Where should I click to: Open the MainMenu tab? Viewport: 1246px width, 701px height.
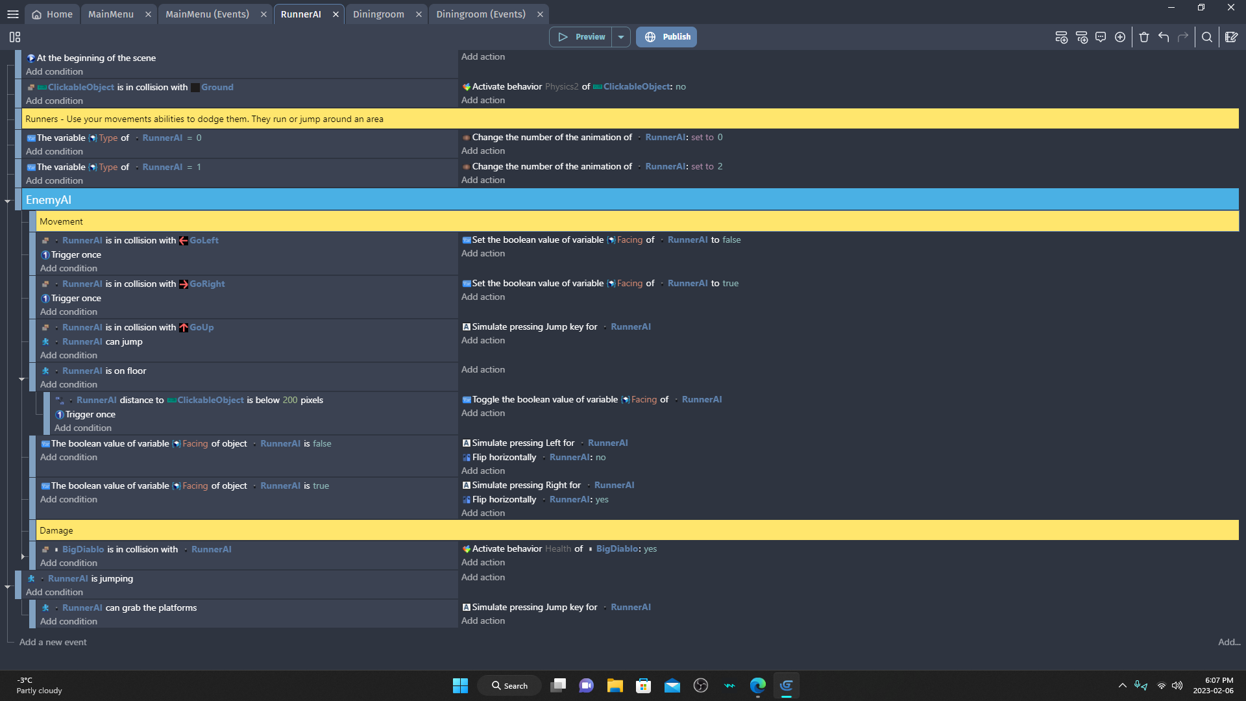coord(111,14)
